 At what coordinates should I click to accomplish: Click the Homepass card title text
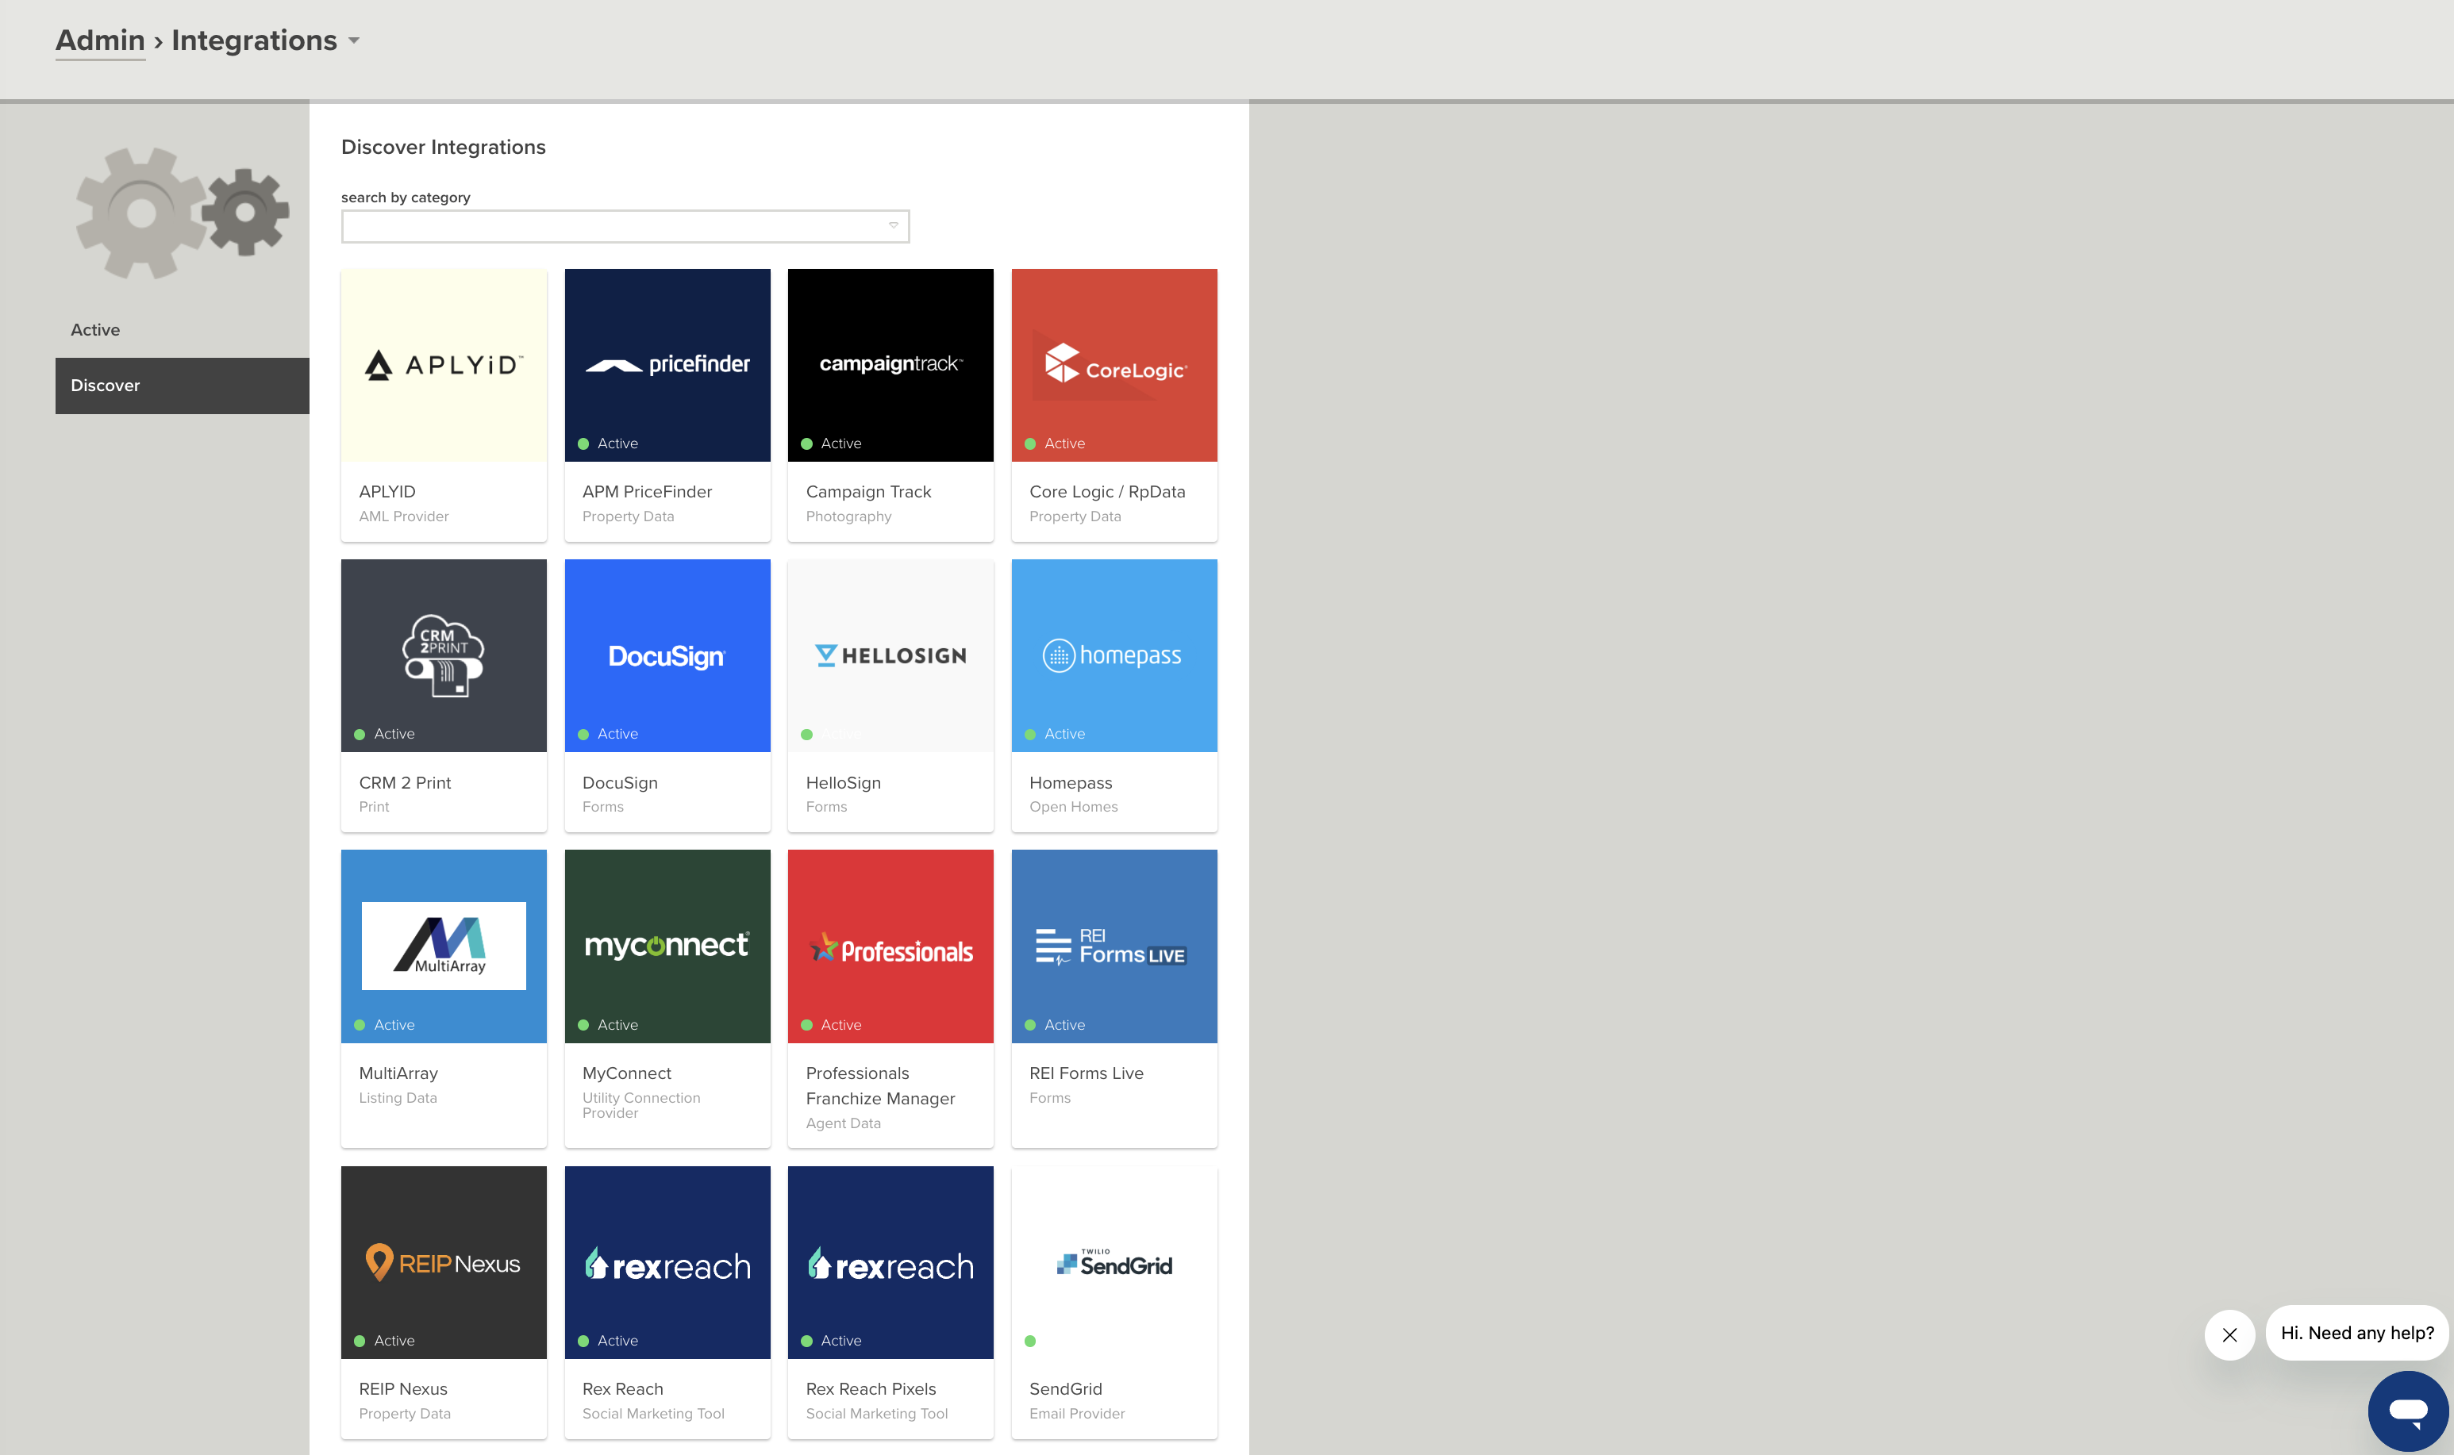1070,782
